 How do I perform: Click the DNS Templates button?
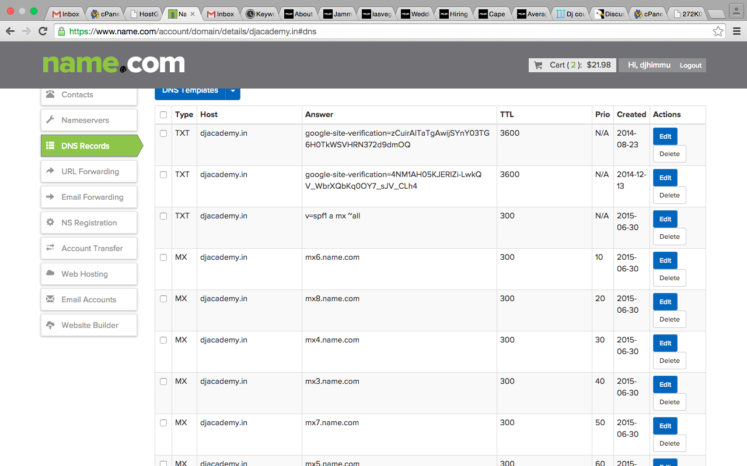click(190, 92)
